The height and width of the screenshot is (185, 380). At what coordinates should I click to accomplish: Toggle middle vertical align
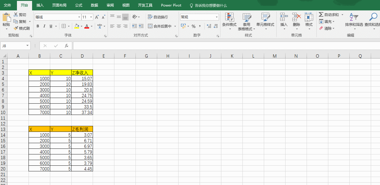tap(119, 17)
